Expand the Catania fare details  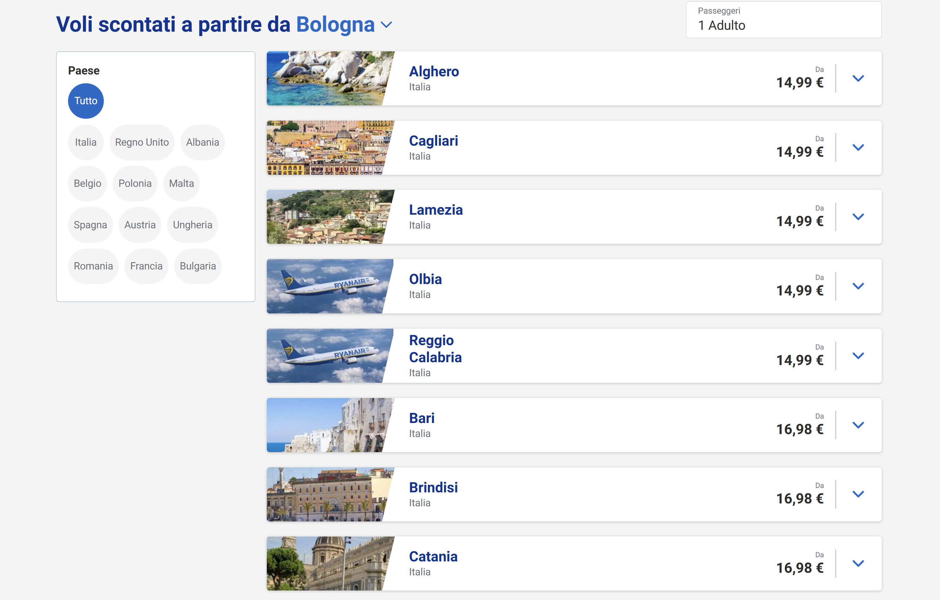(858, 563)
